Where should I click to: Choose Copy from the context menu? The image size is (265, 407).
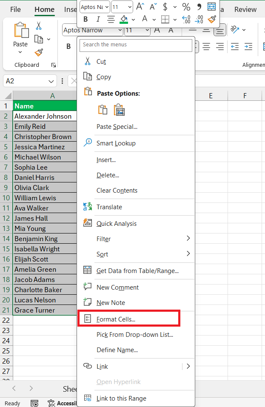[x=136, y=77]
